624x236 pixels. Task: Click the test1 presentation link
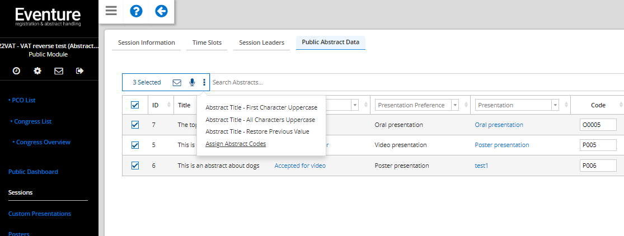point(481,166)
